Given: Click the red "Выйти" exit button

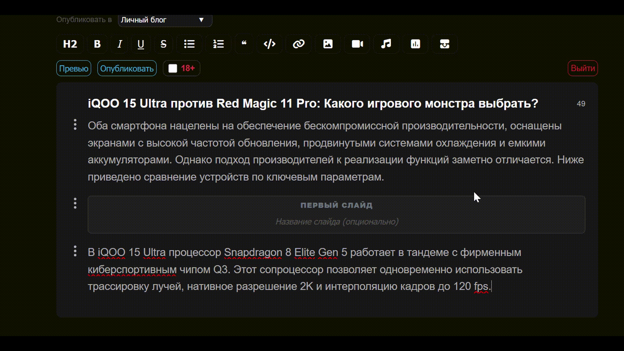Looking at the screenshot, I should coord(582,68).
